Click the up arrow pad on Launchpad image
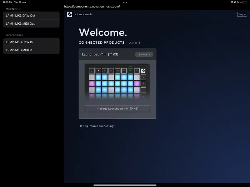The height and width of the screenshot is (187, 250). (92, 71)
